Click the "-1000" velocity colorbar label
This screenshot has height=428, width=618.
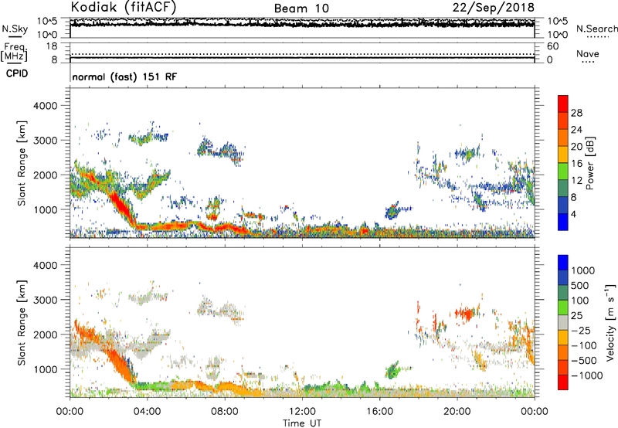(x=587, y=375)
